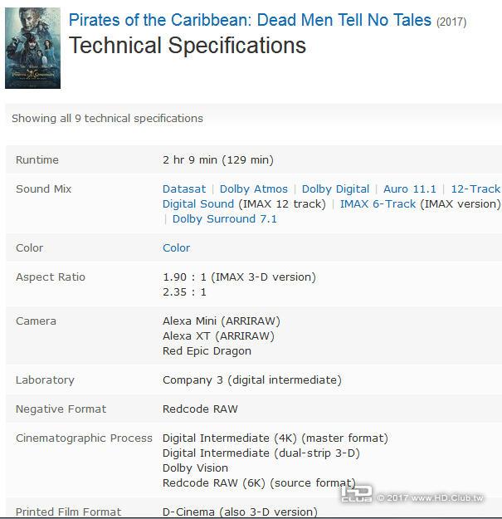The width and height of the screenshot is (502, 519).
Task: Open the Dolby Digital link
Action: click(x=335, y=189)
